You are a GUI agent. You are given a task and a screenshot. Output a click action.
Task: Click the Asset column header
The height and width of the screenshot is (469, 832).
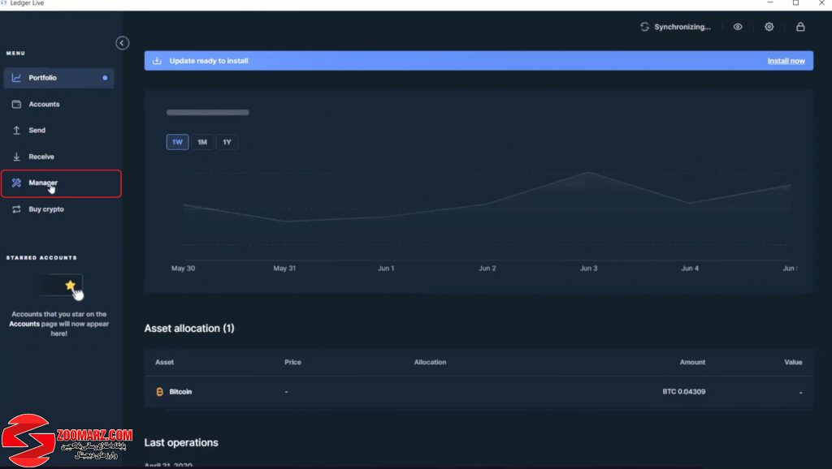pyautogui.click(x=164, y=363)
